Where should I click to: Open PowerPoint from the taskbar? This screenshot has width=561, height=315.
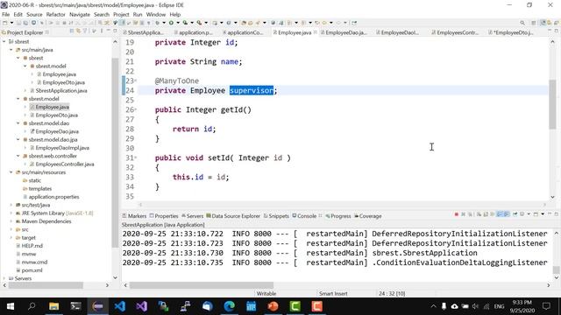pos(273,306)
